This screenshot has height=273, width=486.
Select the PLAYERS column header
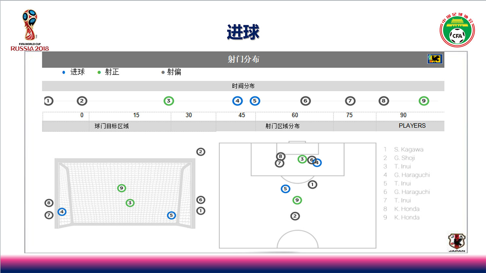click(412, 126)
